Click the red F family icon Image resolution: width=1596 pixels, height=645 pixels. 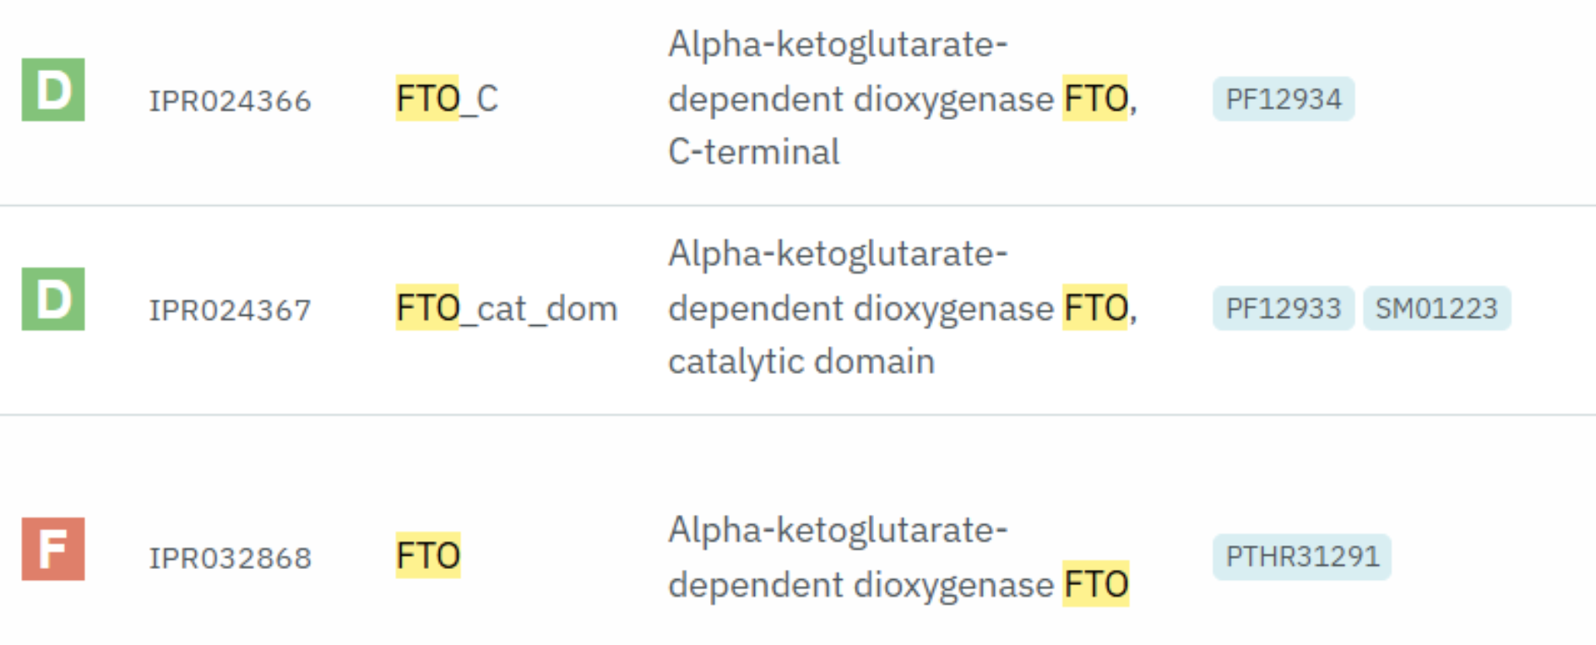pos(53,549)
